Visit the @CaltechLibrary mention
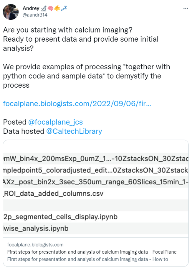 (x=74, y=131)
